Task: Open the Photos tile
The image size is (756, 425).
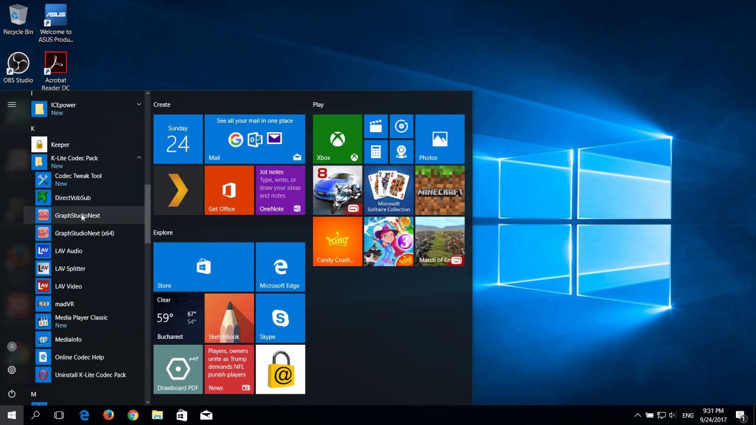Action: pyautogui.click(x=440, y=139)
